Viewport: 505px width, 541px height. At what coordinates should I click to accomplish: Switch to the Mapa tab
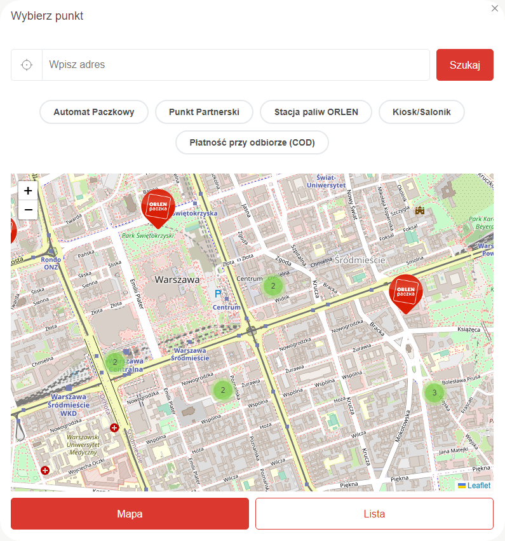[x=130, y=514]
